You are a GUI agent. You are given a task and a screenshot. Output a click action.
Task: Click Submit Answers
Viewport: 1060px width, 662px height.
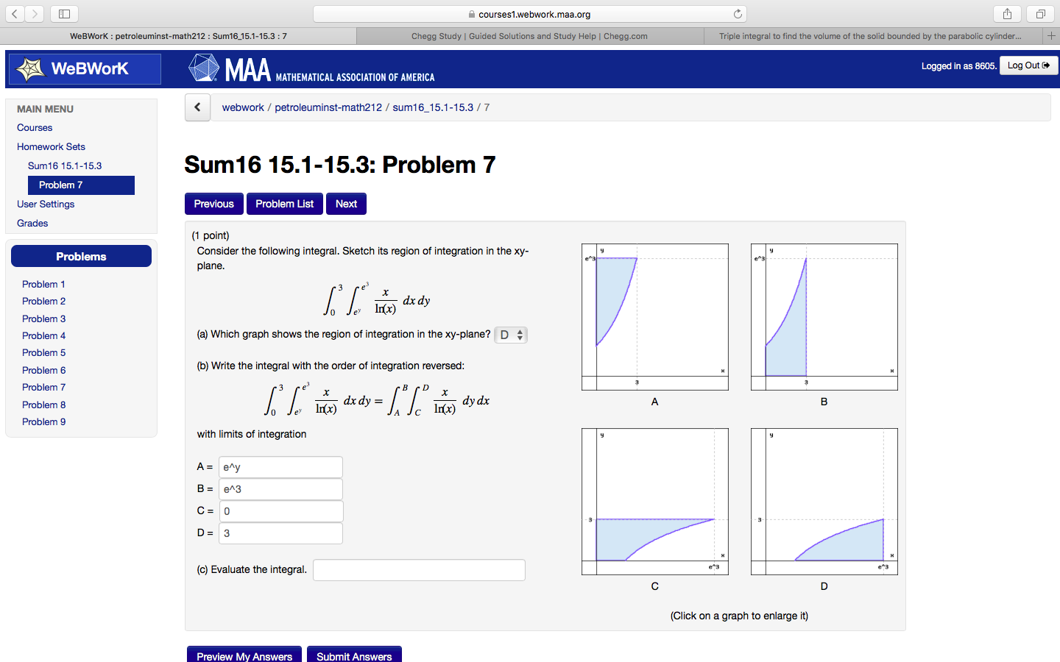(x=354, y=655)
